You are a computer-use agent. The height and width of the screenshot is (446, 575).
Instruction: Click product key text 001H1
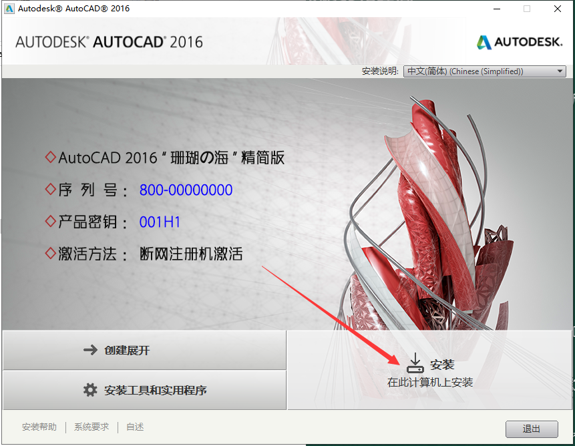tap(160, 222)
